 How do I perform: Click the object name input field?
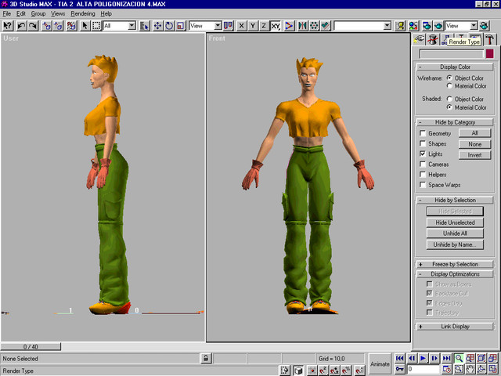pyautogui.click(x=452, y=54)
